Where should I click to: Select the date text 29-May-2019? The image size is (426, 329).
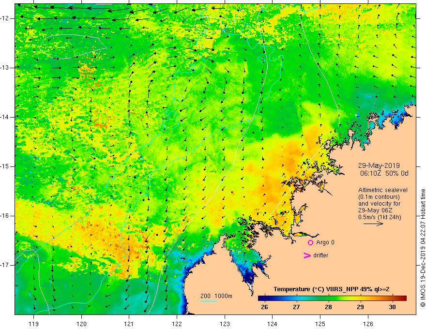click(379, 165)
